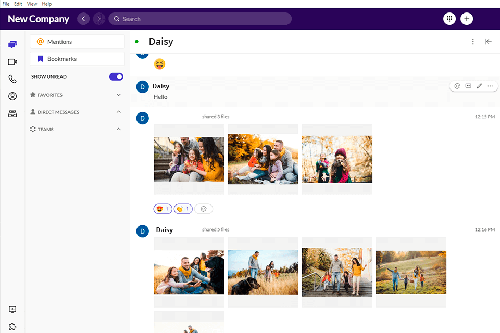500x333 pixels.
Task: Click the clapping hands emoji reaction
Action: (x=183, y=209)
